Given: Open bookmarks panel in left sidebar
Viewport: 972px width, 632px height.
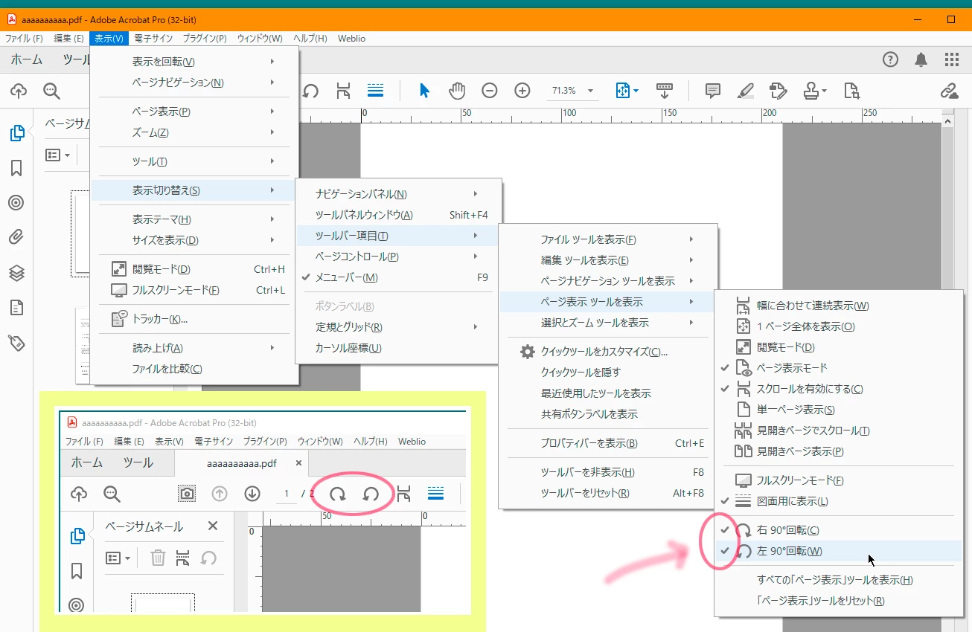Looking at the screenshot, I should click(x=16, y=168).
